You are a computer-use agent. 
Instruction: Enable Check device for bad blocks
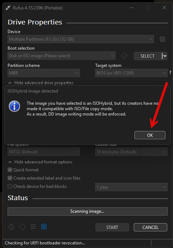10,186
